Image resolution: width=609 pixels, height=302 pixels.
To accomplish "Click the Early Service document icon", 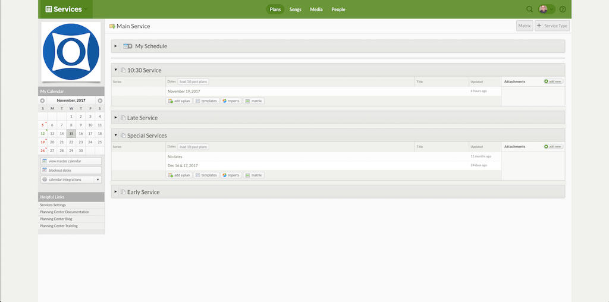I will pyautogui.click(x=123, y=192).
